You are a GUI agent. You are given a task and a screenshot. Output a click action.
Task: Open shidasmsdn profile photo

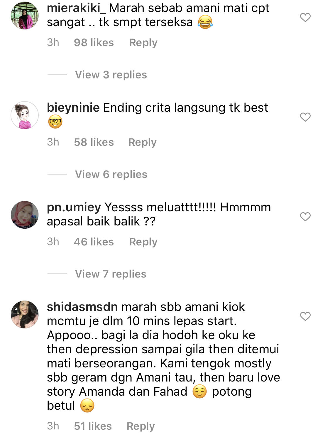(x=25, y=314)
